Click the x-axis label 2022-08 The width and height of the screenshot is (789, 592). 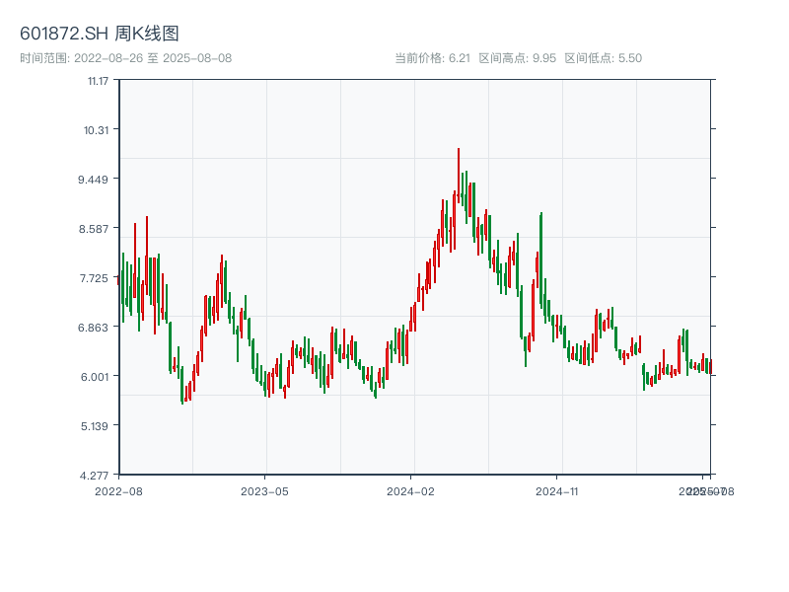click(118, 491)
